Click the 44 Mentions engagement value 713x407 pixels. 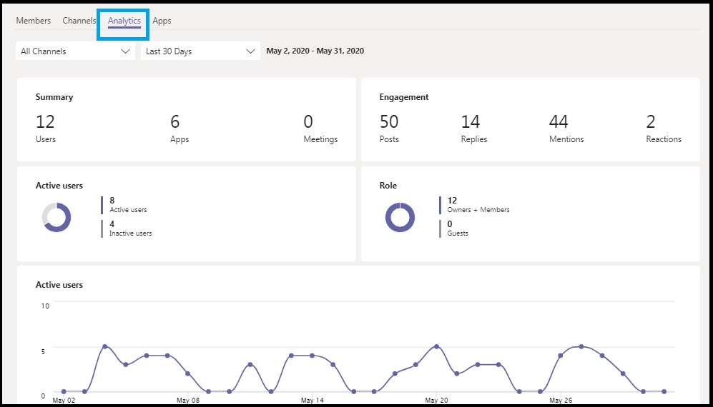coord(566,129)
